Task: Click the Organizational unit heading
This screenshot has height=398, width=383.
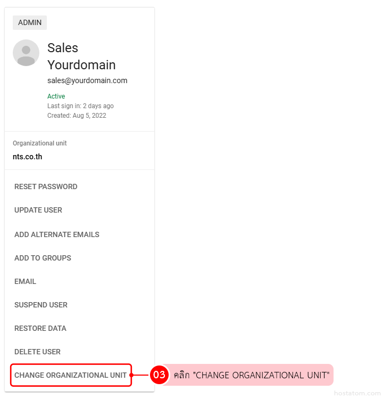Action: tap(40, 143)
